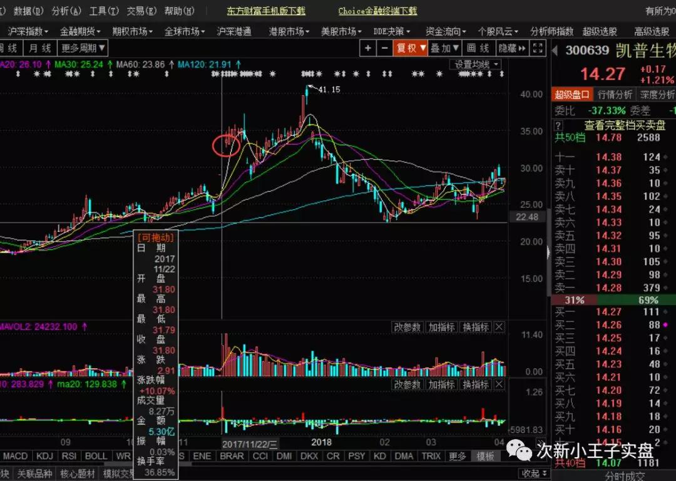
Task: Collapse the right quote panel arrow
Action: (x=549, y=251)
